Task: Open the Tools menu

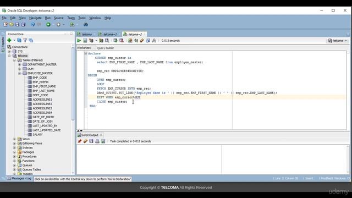Action: [x=82, y=18]
